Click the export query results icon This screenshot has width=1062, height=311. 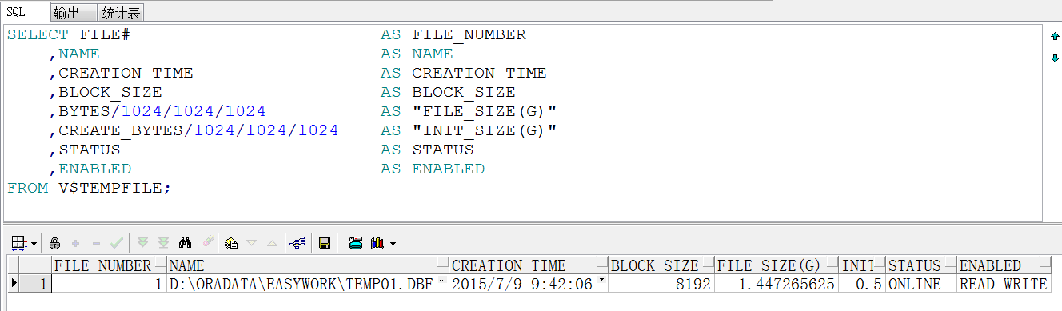[x=356, y=242]
